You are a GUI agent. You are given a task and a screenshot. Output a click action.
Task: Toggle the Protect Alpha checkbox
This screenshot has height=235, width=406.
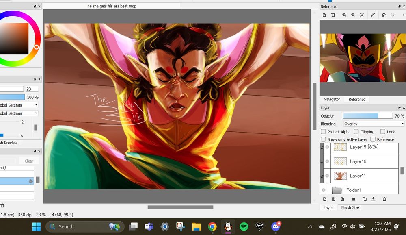(x=324, y=132)
